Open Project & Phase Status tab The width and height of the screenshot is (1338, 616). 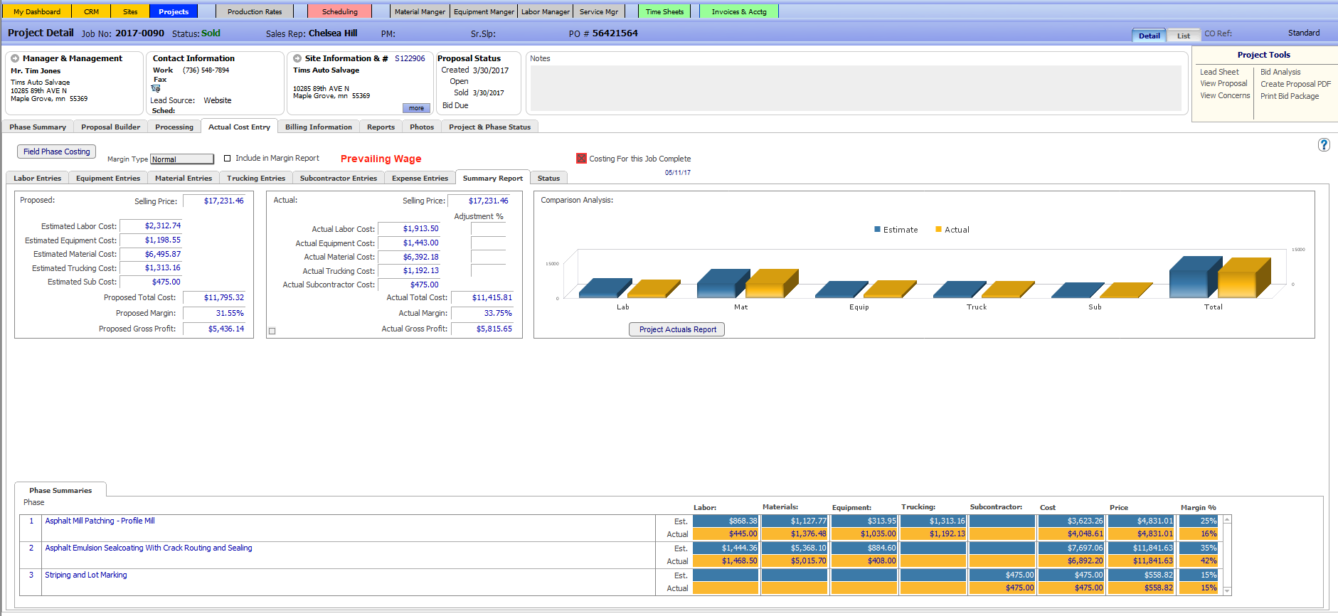point(490,127)
